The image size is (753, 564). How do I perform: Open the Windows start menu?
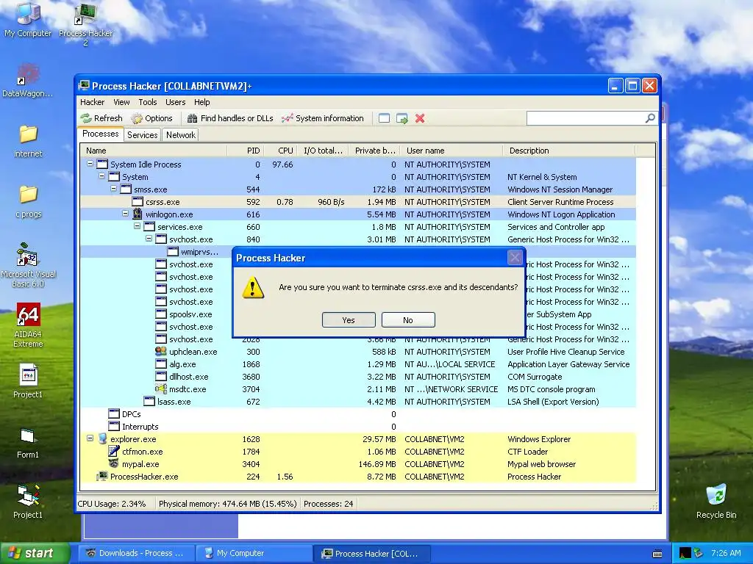tap(35, 553)
